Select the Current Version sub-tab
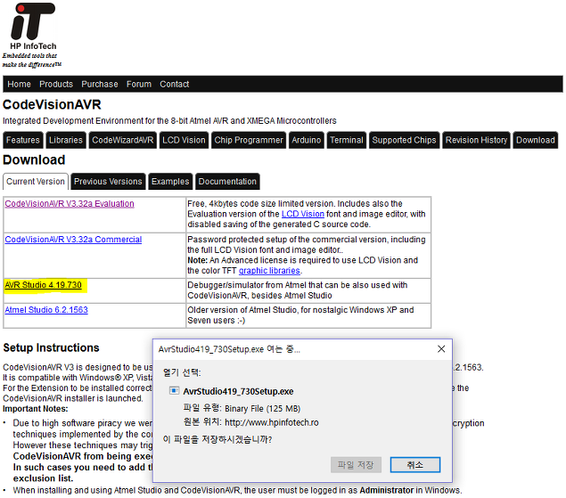The width and height of the screenshot is (566, 498). [36, 181]
